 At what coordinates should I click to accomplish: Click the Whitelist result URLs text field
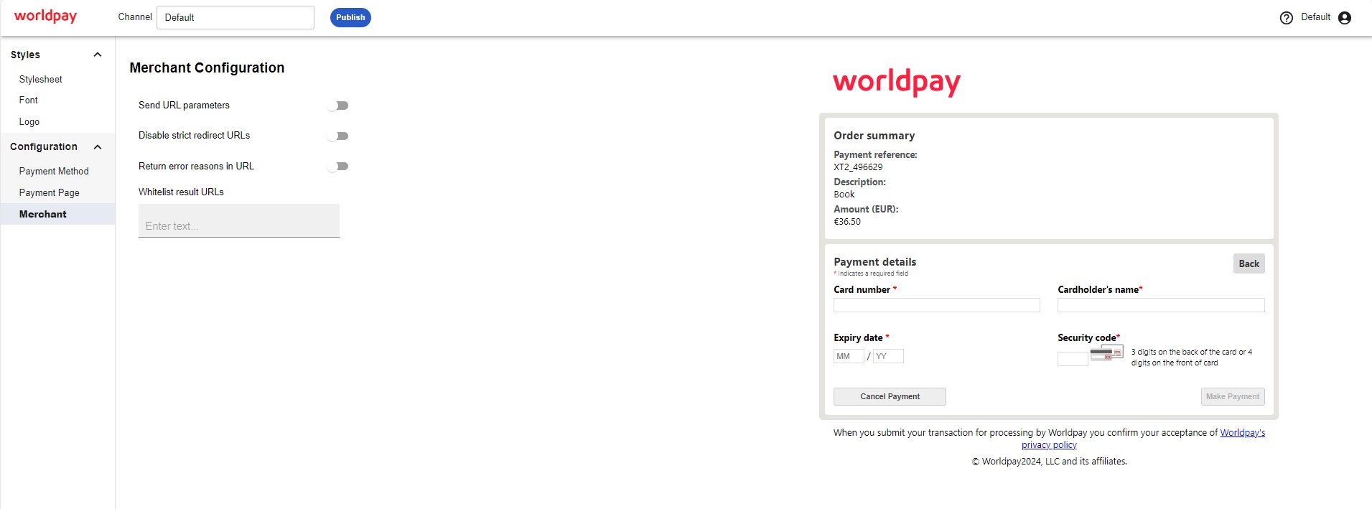coord(238,225)
